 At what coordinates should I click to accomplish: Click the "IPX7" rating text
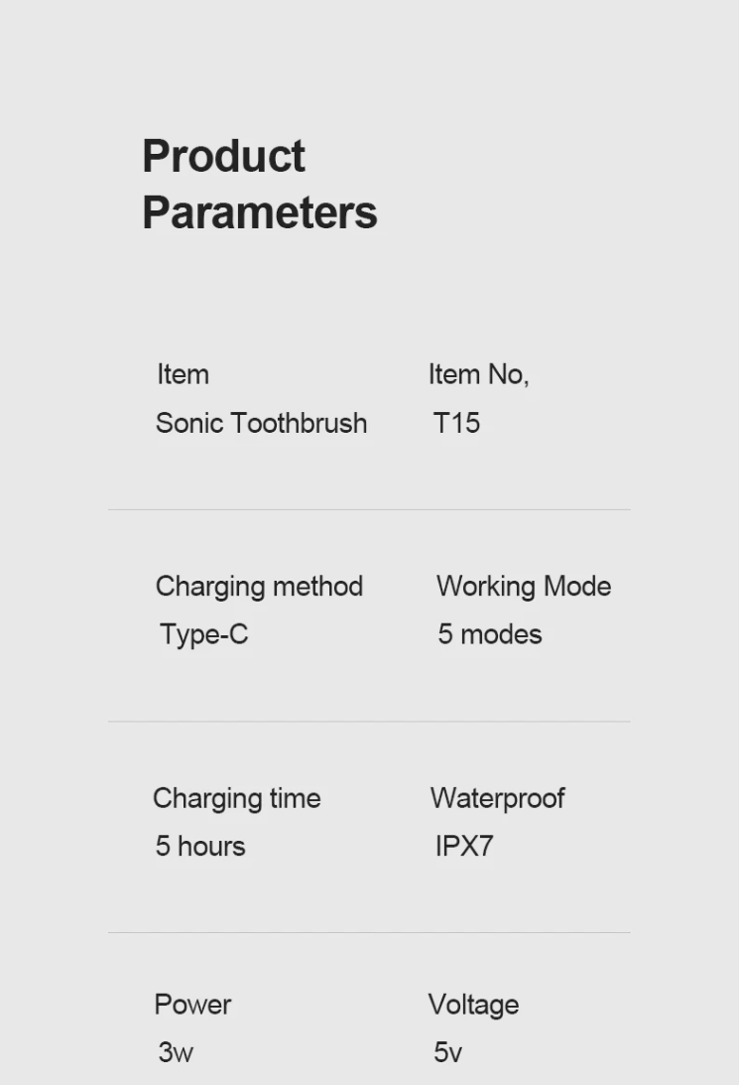463,847
